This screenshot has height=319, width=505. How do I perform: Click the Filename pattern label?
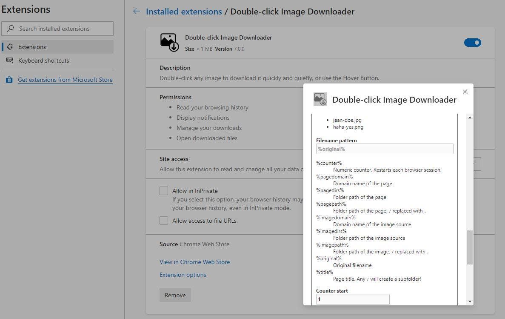pyautogui.click(x=336, y=140)
